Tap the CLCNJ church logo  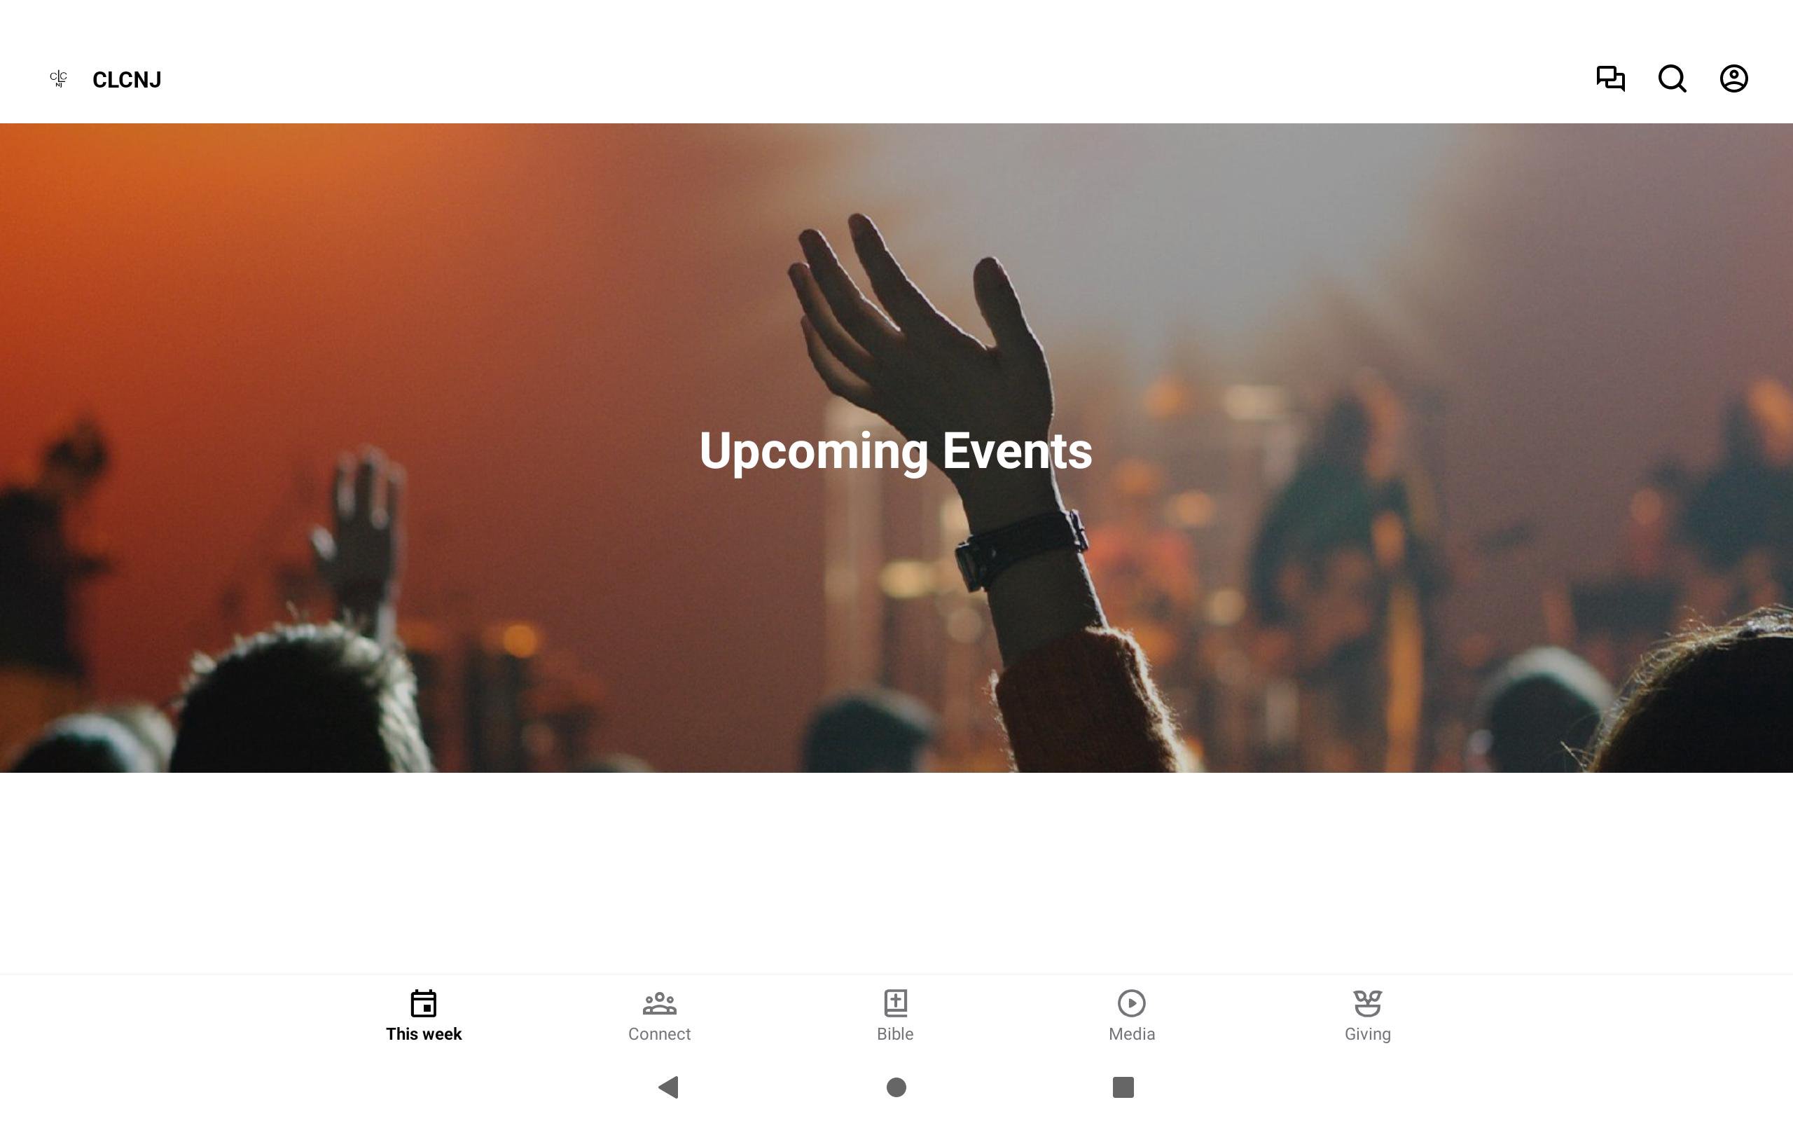click(x=59, y=78)
